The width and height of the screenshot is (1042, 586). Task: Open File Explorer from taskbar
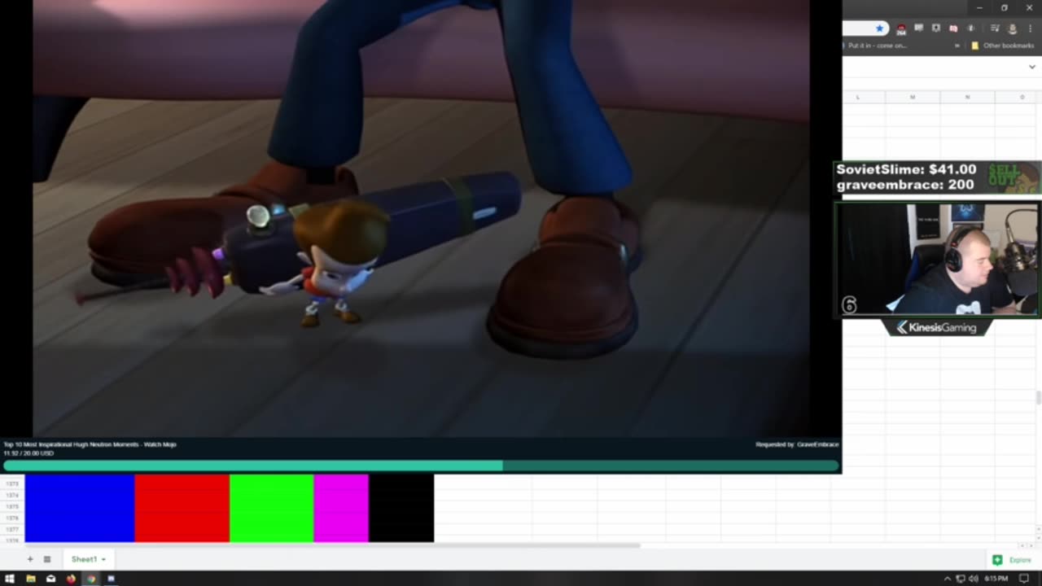(30, 579)
